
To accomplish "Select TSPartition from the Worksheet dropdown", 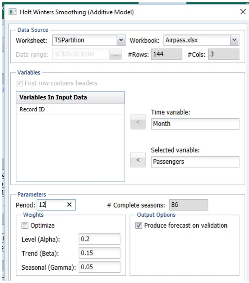I will (x=83, y=39).
